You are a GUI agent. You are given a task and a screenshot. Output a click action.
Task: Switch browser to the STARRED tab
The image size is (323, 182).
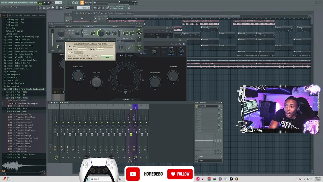point(42,15)
